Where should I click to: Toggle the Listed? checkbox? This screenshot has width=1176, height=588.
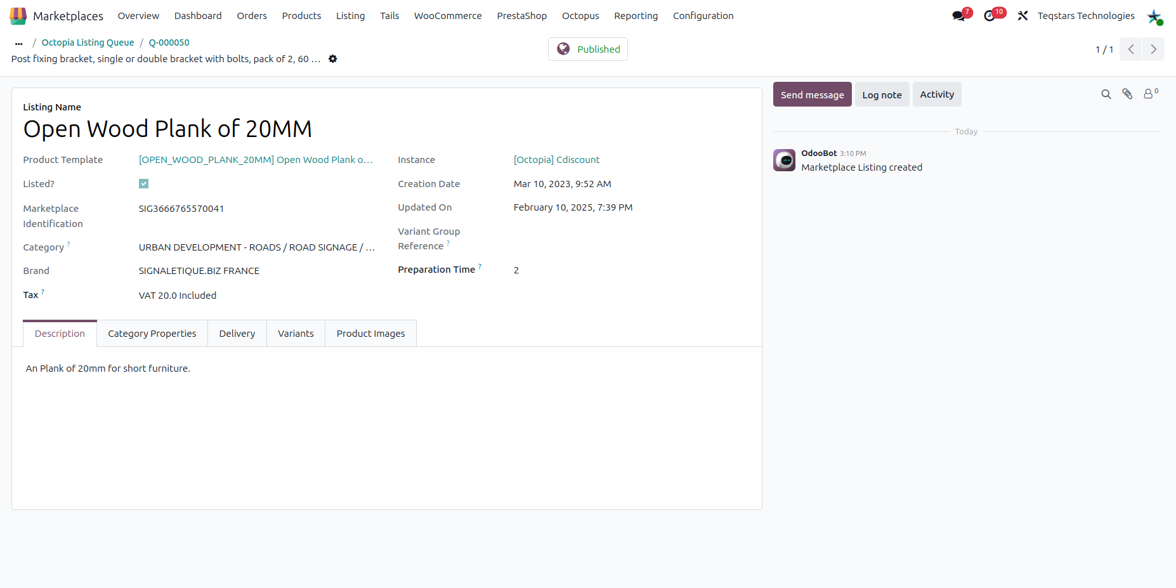[144, 184]
